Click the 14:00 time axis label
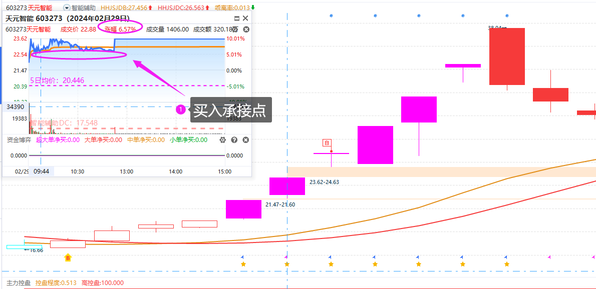Viewport: 596px width, 289px height. [x=176, y=171]
